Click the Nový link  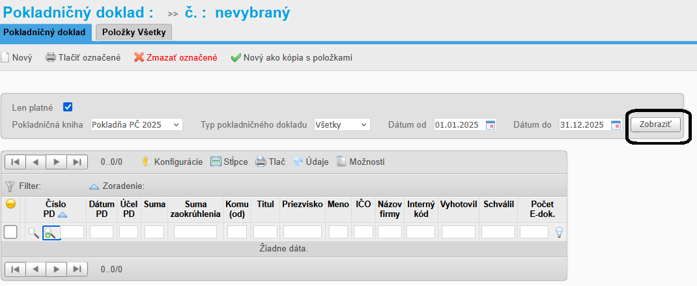[x=22, y=58]
